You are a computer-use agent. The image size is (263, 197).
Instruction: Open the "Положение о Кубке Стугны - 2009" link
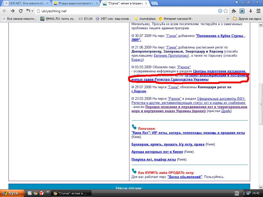[220, 36]
